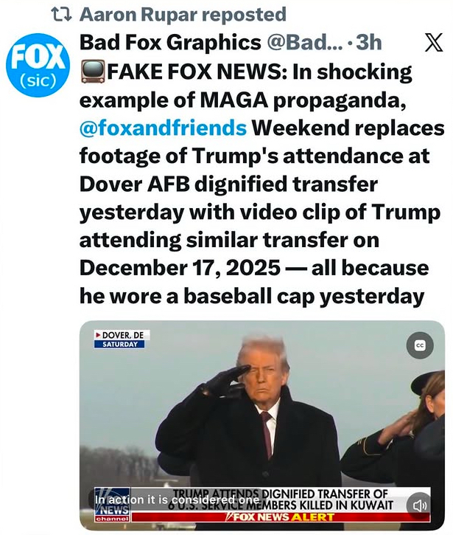Open tweet text about MAGA propaganda
Screen dimensions: 453x535
[x=262, y=184]
